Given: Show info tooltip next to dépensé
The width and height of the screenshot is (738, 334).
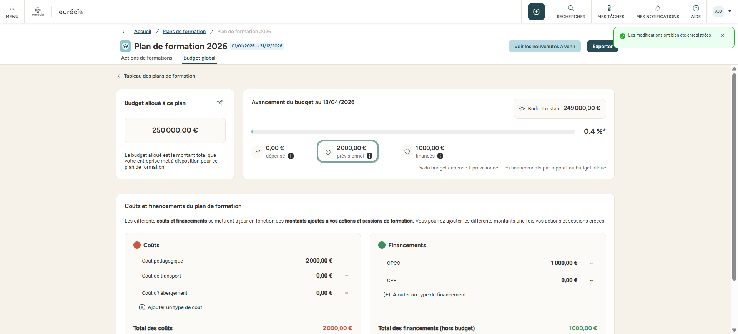Looking at the screenshot, I should coord(291,156).
